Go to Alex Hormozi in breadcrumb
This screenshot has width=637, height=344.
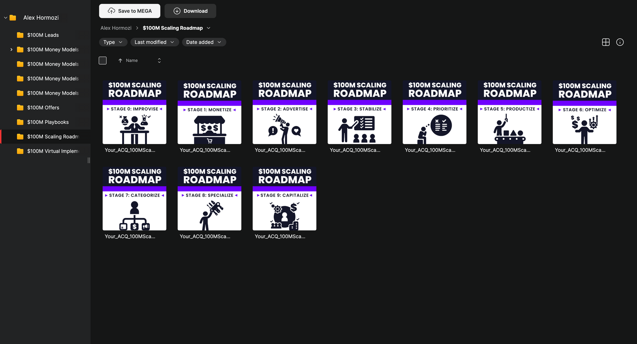point(116,28)
